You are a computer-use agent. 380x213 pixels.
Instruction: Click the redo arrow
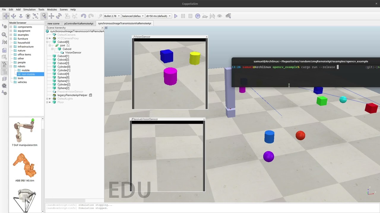(91, 16)
